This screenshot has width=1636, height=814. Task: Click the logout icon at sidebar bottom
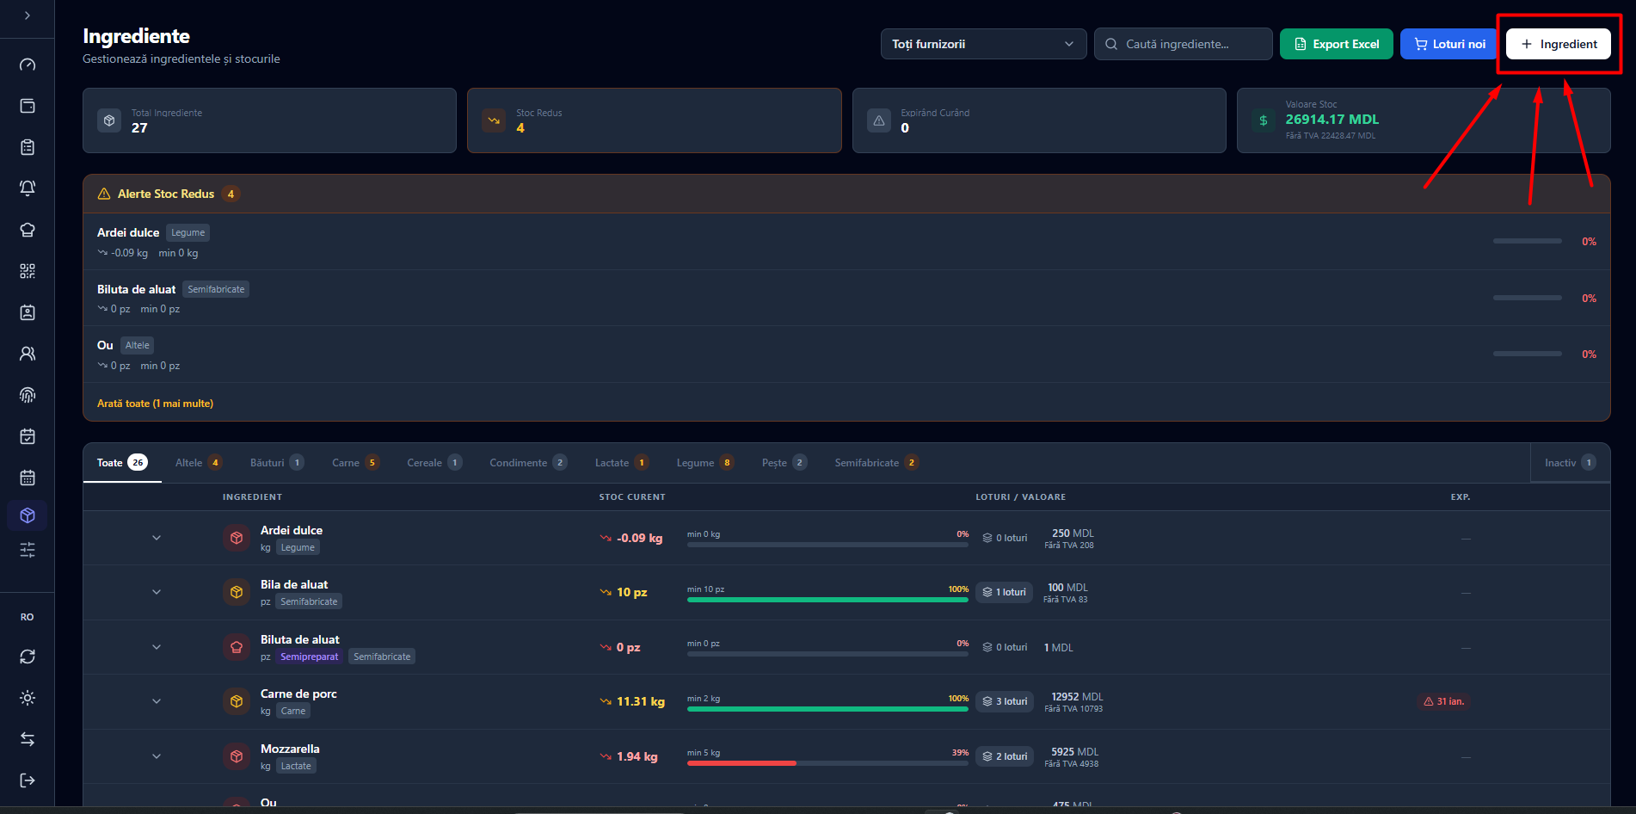[28, 780]
